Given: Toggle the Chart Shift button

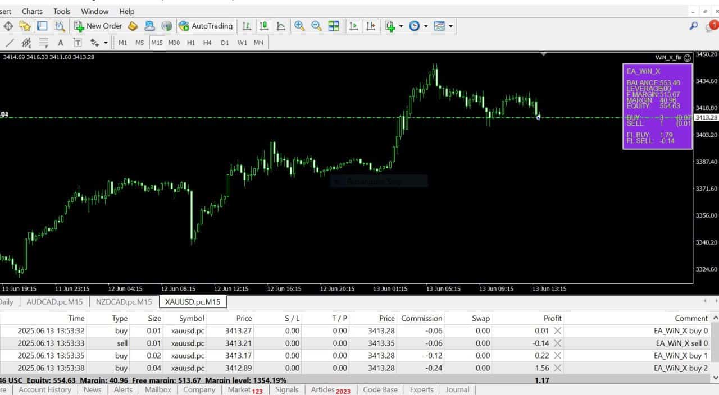Looking at the screenshot, I should point(371,26).
